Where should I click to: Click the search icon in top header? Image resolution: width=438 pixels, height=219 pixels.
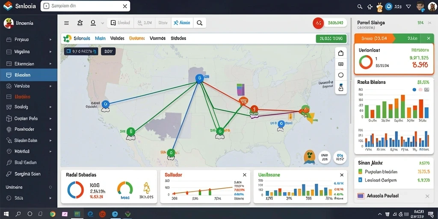pos(360,6)
